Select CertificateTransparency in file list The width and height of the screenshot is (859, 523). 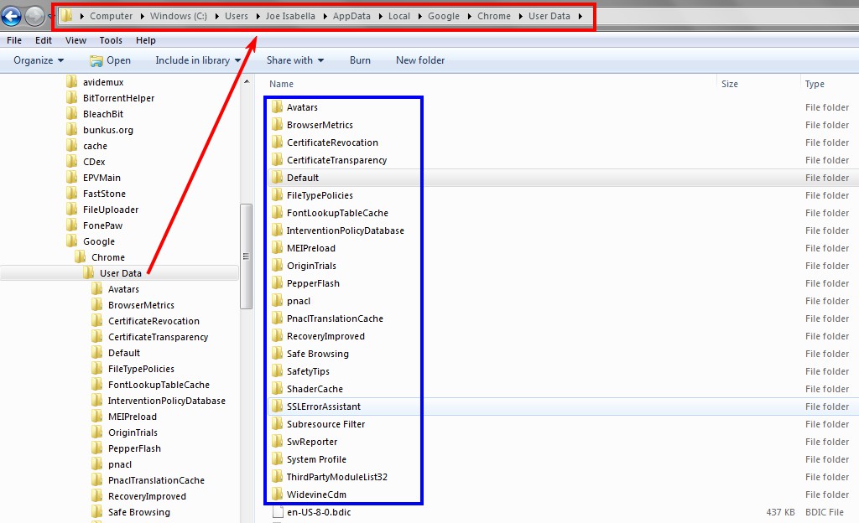[x=337, y=160]
